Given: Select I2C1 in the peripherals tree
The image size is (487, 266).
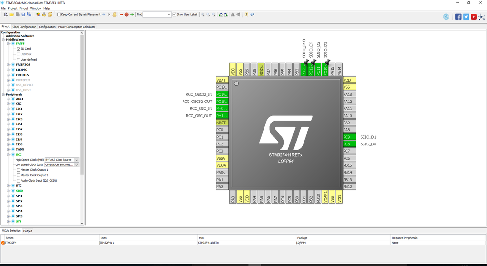Looking at the screenshot, I should pos(19,109).
